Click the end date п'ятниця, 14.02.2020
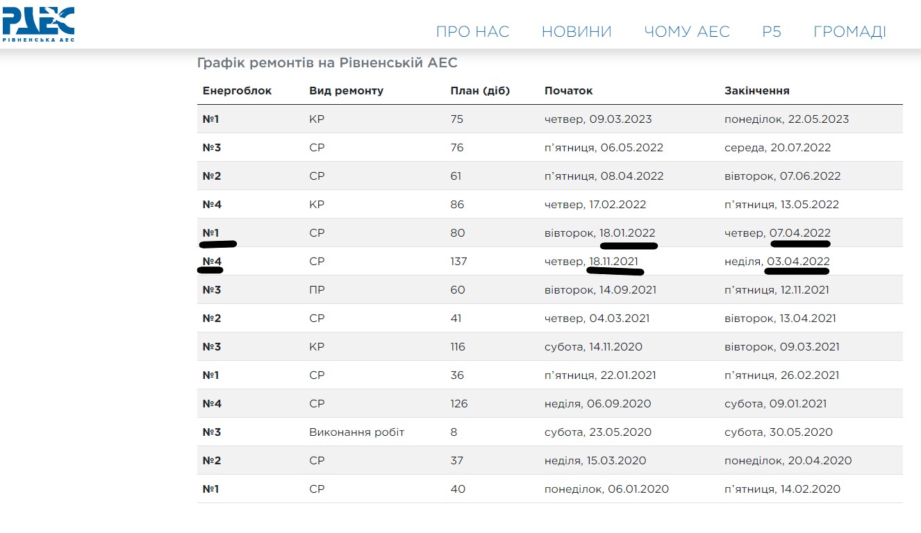The height and width of the screenshot is (533, 921). click(x=781, y=489)
